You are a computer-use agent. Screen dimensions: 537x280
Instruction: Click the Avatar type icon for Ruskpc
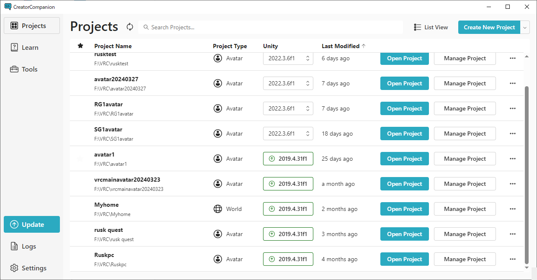(218, 259)
